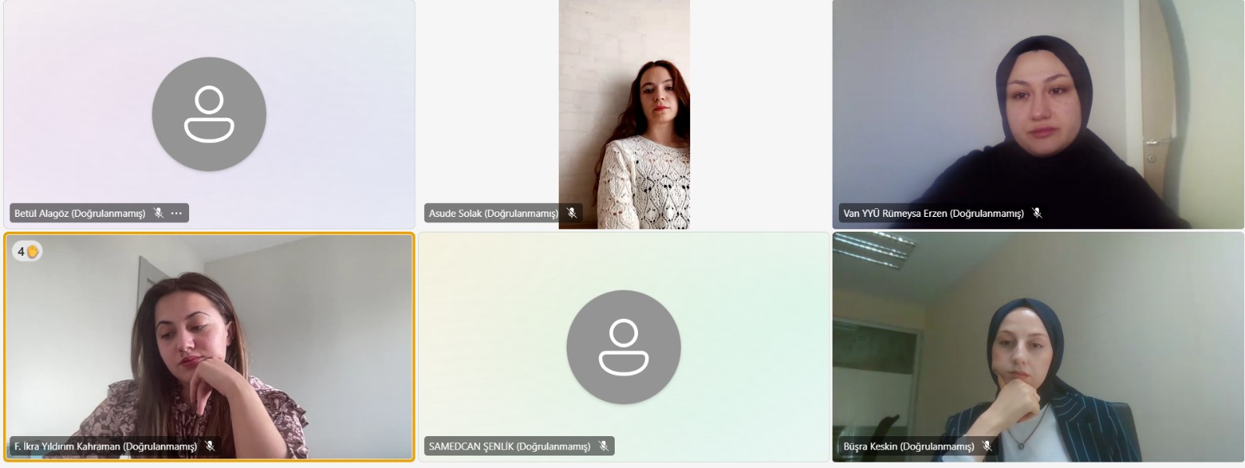Click the F. İkra Yıldırım Kahraman name label
The image size is (1245, 468).
click(105, 446)
